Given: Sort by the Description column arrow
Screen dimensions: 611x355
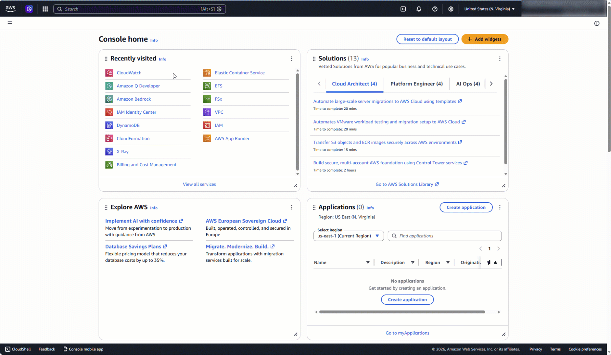Looking at the screenshot, I should coord(413,262).
